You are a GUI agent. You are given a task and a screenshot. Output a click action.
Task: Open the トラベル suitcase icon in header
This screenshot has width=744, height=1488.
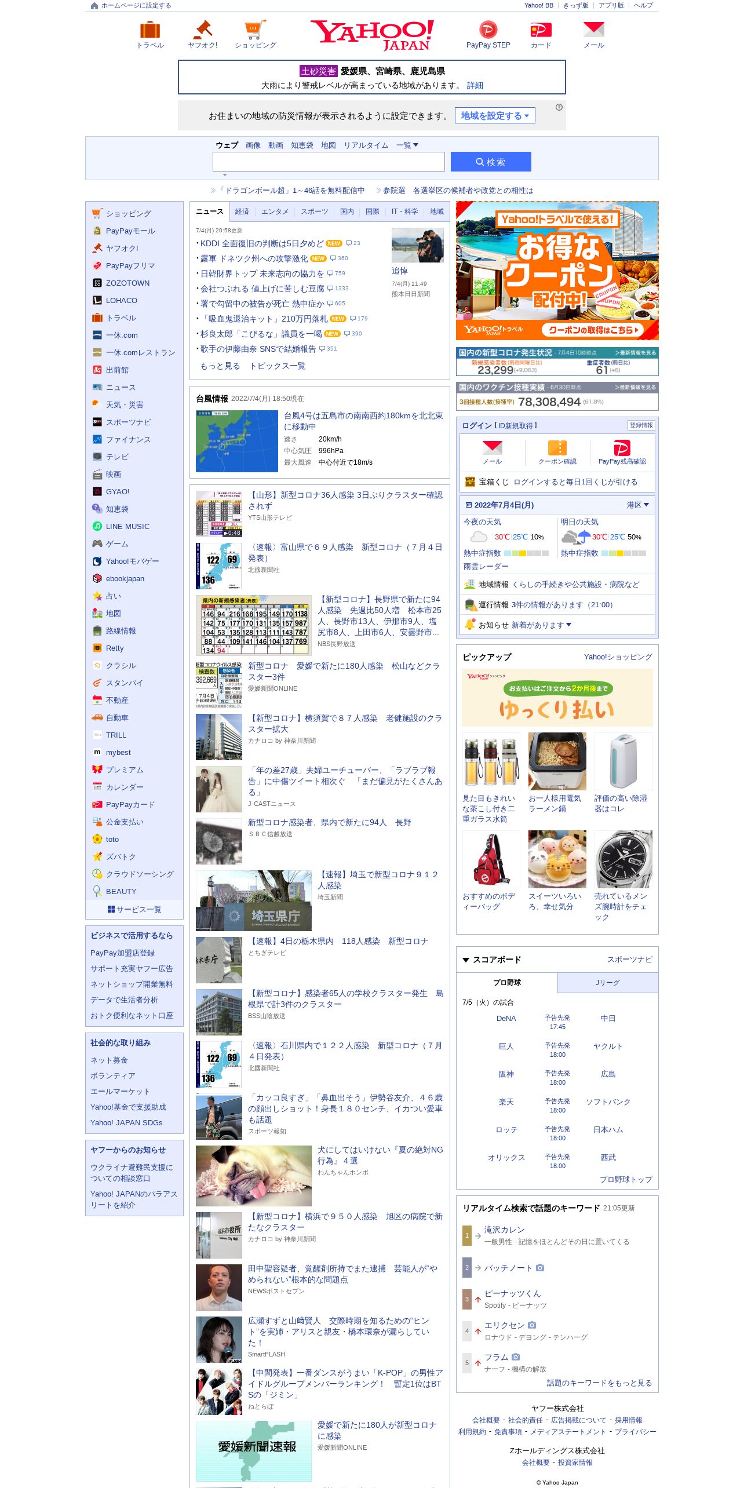150,30
